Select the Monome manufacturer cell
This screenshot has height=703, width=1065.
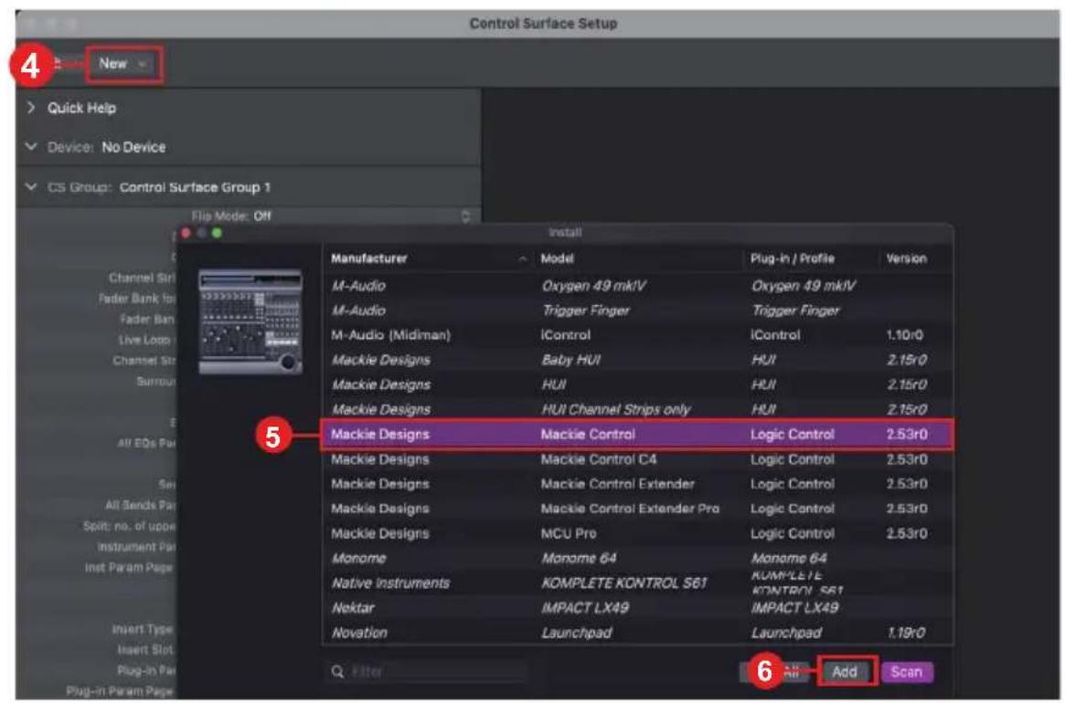pyautogui.click(x=358, y=559)
